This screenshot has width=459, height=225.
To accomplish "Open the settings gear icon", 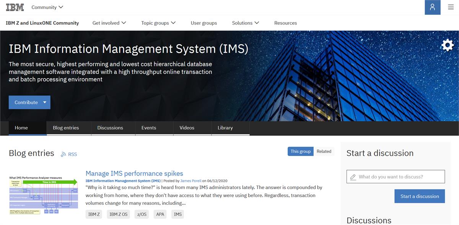I will pos(447,45).
